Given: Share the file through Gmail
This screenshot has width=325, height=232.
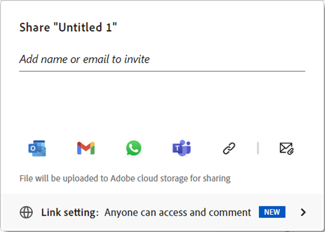Looking at the screenshot, I should coord(86,148).
